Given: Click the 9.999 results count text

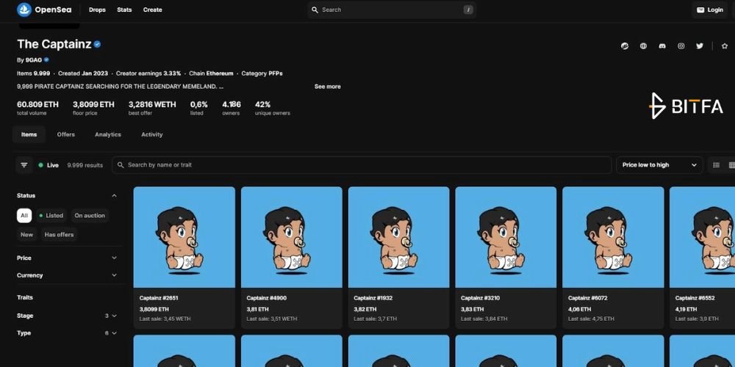Looking at the screenshot, I should point(85,165).
